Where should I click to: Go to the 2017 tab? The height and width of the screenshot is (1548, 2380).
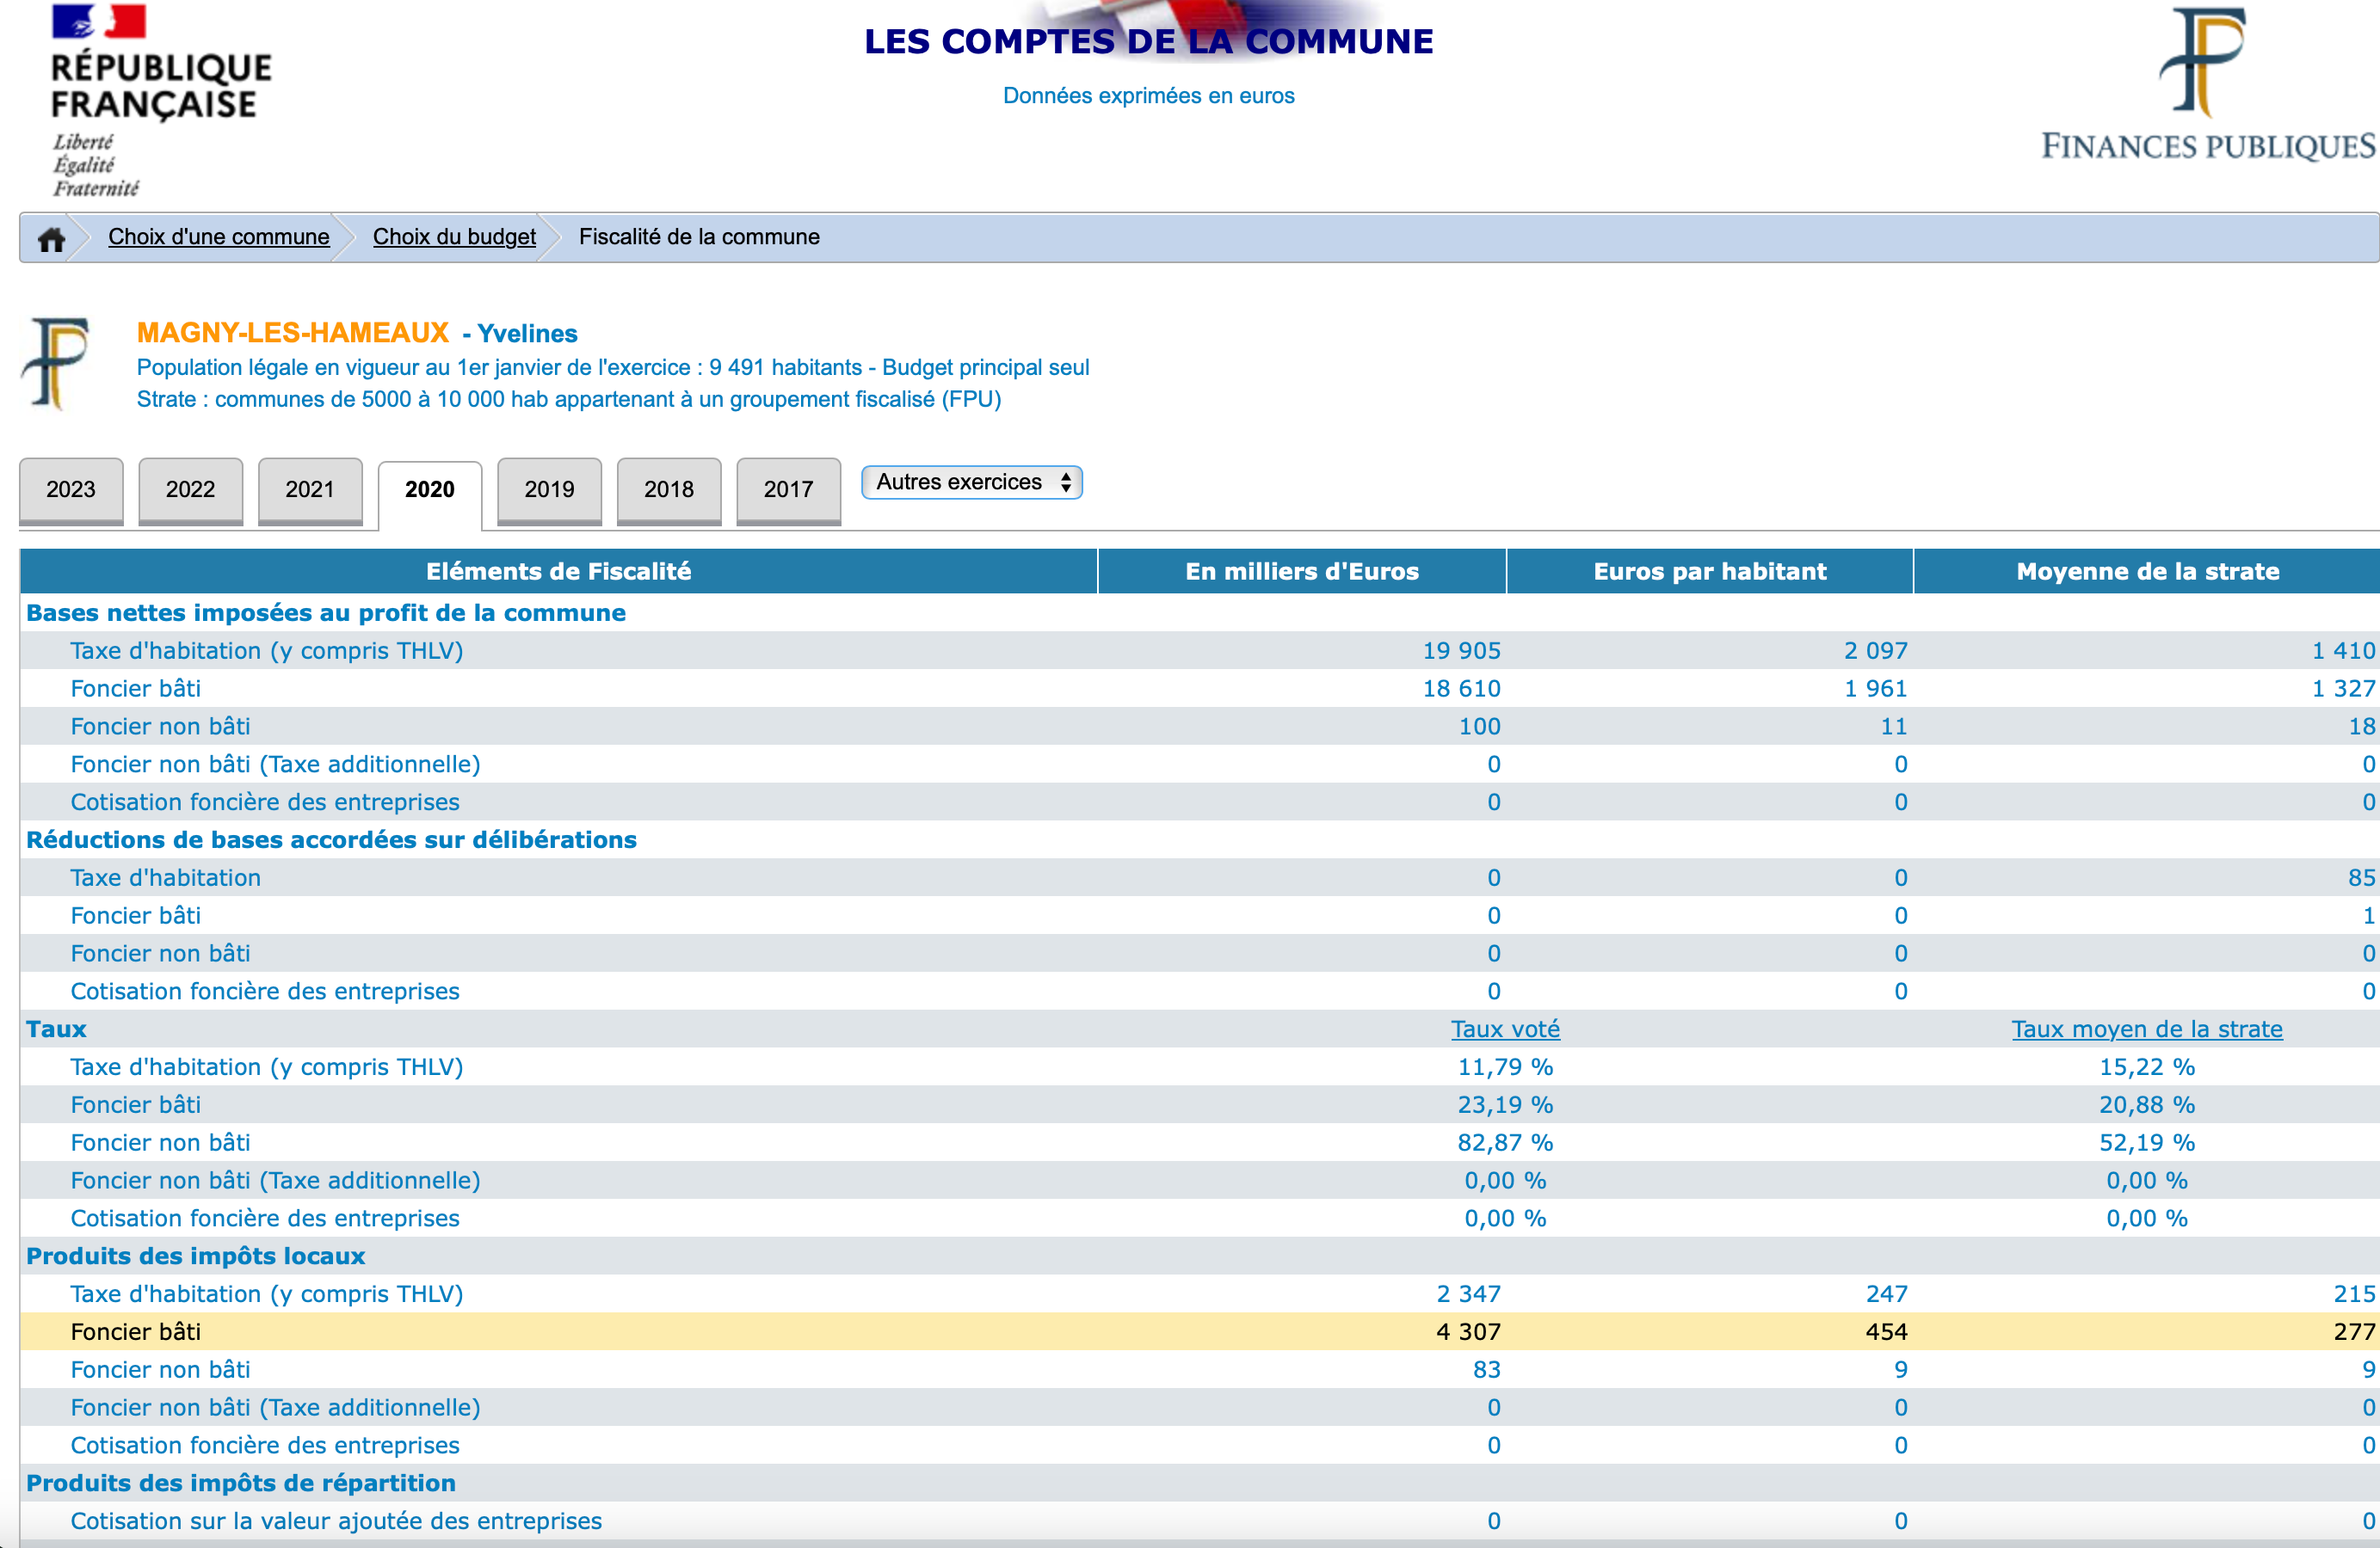[x=788, y=489]
